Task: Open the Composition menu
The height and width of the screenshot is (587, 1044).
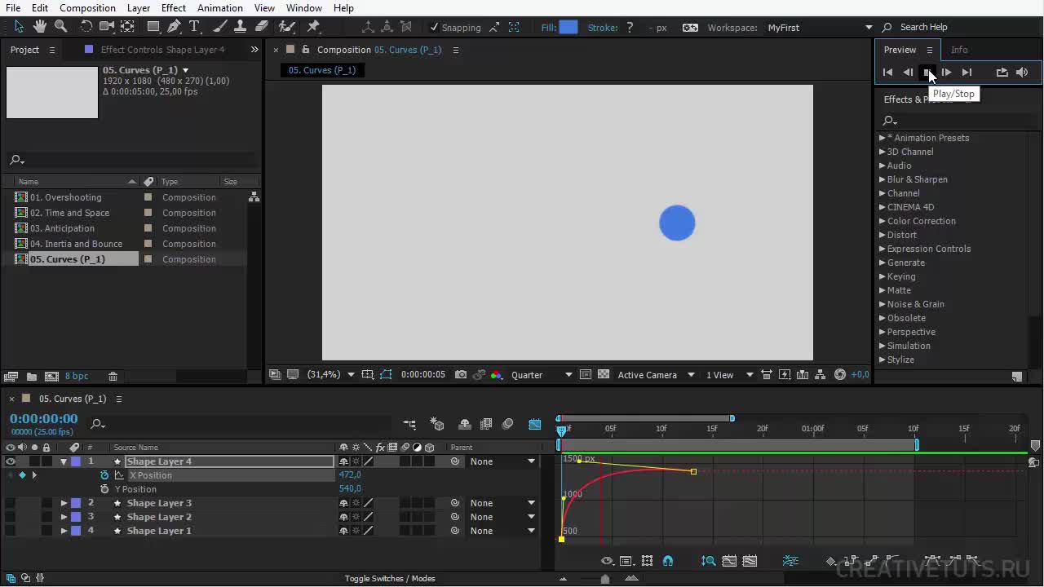Action: (x=87, y=7)
